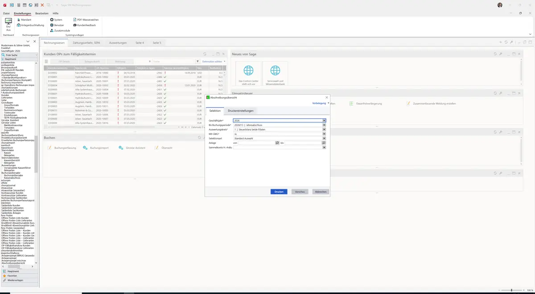
Task: Open Anlagenbuchhaltung settings
Action: pyautogui.click(x=30, y=25)
